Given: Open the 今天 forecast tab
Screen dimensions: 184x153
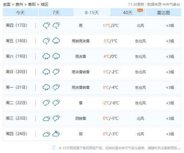Looking at the screenshot, I should (20, 13).
